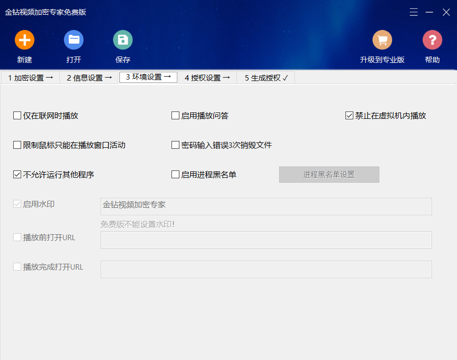Image resolution: width=457 pixels, height=360 pixels.
Task: Close the 金钻视频加密专家 window
Action: [446, 12]
